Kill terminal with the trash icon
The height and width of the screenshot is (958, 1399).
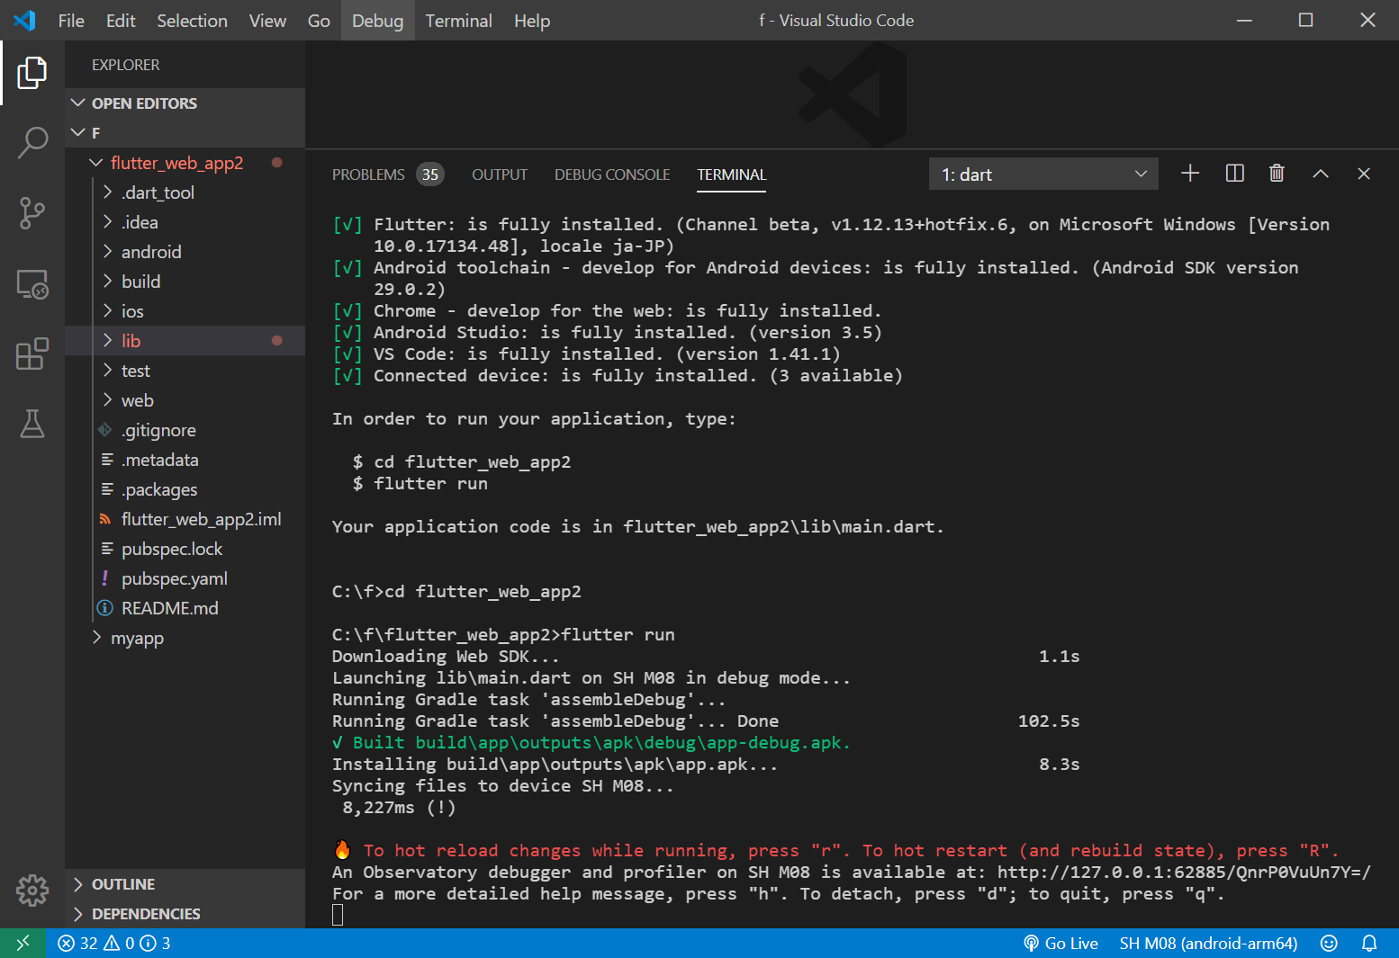click(x=1277, y=174)
